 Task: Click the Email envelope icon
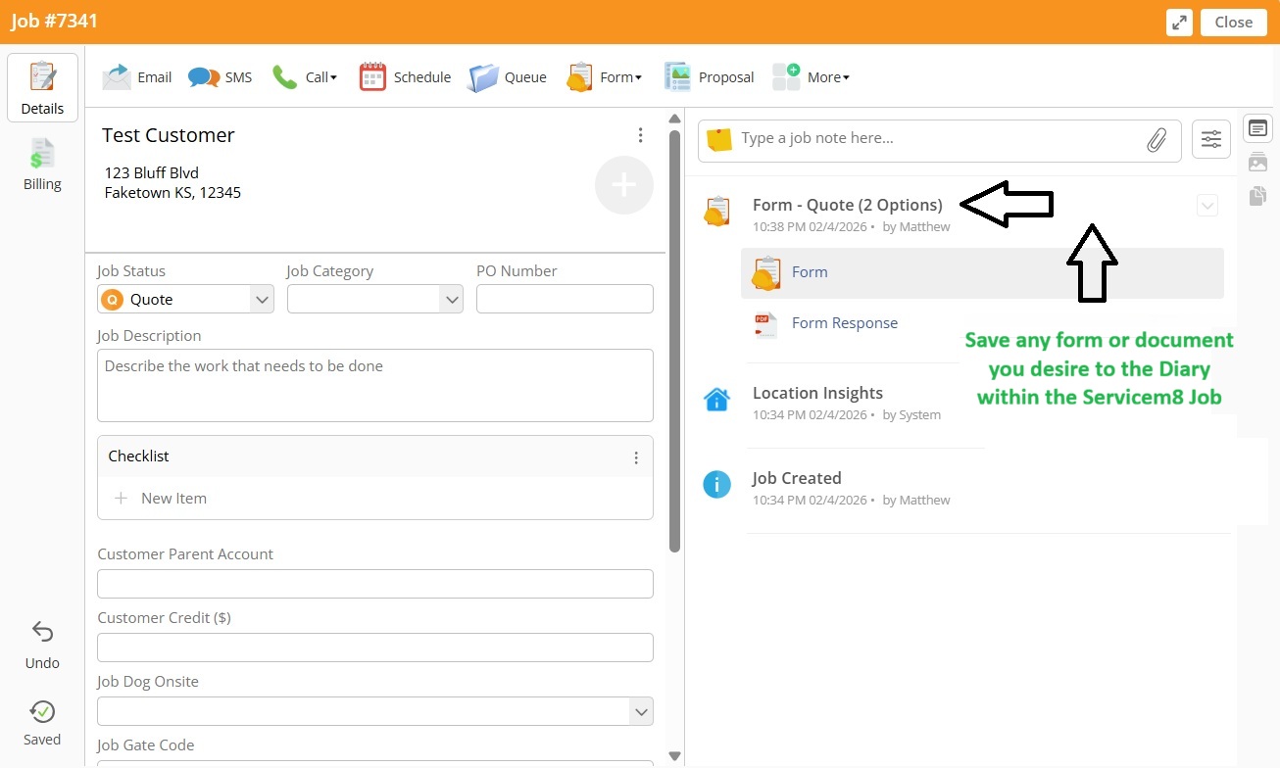[x=117, y=77]
